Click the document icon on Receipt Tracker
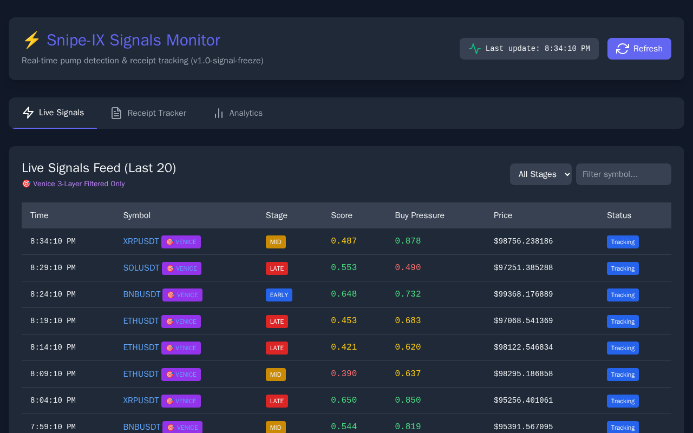 coord(116,113)
